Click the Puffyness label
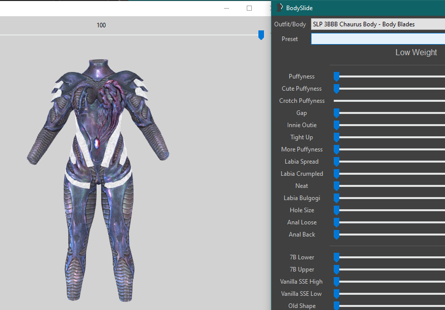The height and width of the screenshot is (310, 445). pos(301,76)
